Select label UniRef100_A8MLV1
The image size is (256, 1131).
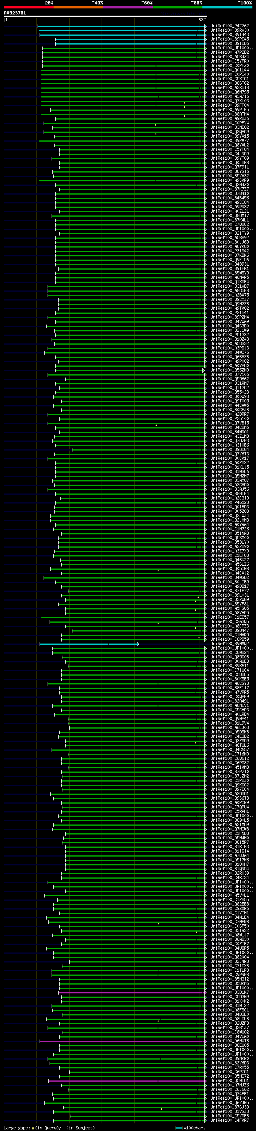tap(229, 706)
